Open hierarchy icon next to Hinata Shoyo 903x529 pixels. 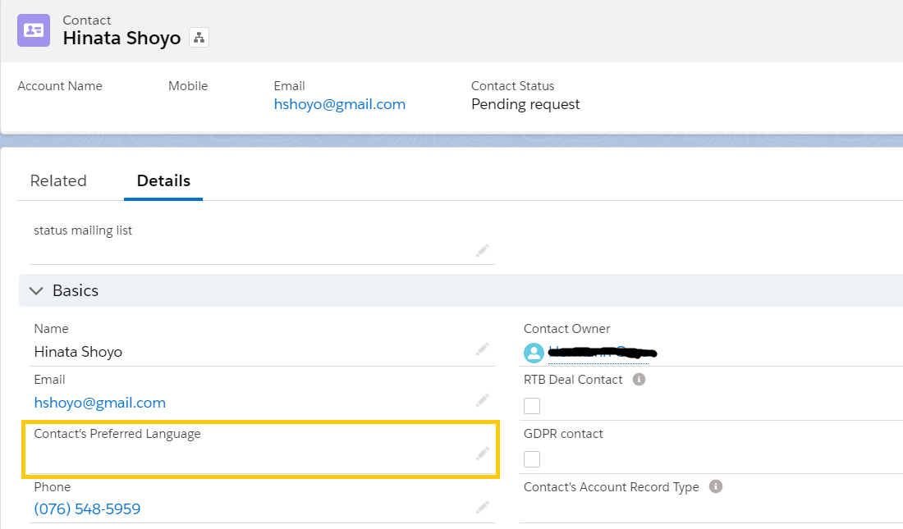pyautogui.click(x=199, y=38)
